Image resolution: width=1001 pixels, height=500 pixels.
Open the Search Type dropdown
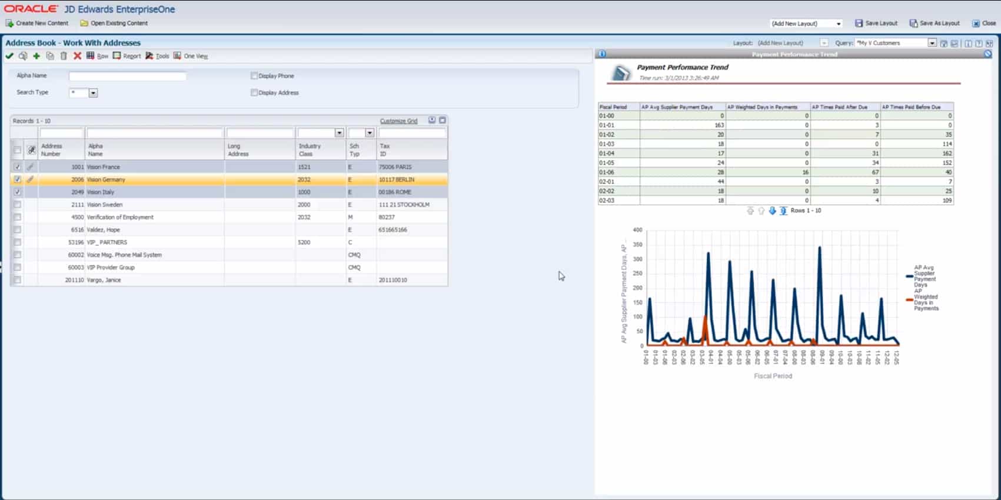[x=93, y=93]
